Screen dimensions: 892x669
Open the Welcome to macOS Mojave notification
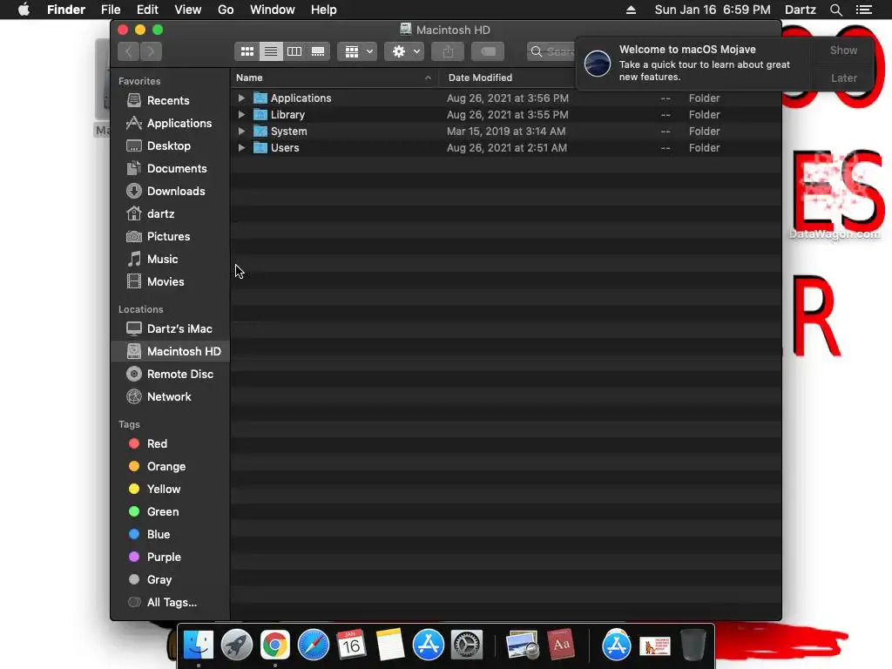[x=695, y=63]
